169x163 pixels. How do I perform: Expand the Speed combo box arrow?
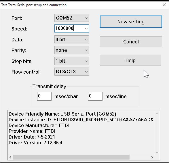[86, 29]
